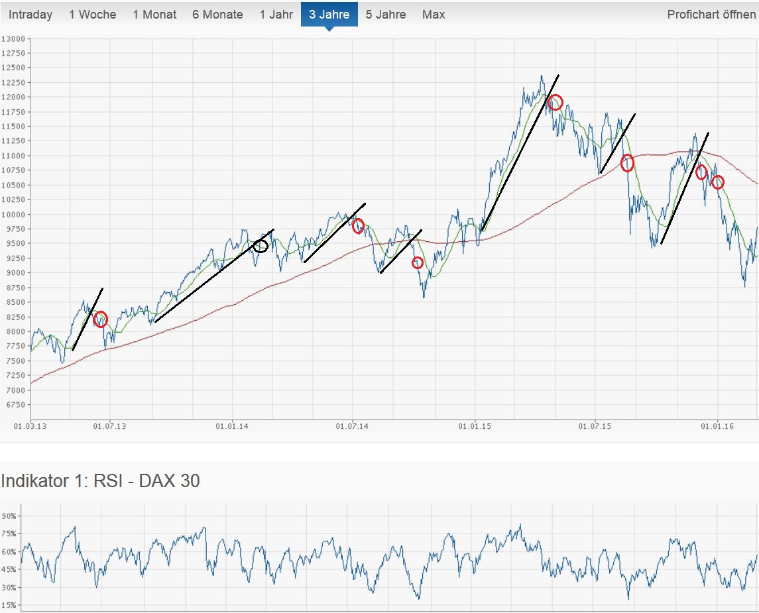
Task: Click the 01.01.16 date label
Action: 717,426
